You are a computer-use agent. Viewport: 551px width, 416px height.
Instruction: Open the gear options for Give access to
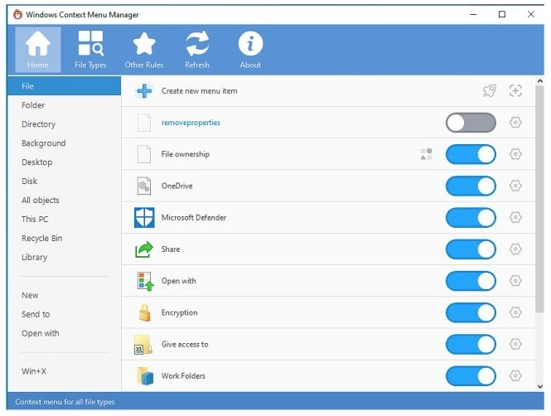[x=515, y=345]
